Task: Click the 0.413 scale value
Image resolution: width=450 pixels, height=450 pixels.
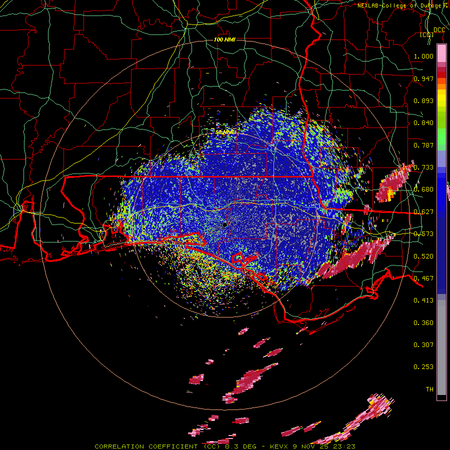Action: 423,300
